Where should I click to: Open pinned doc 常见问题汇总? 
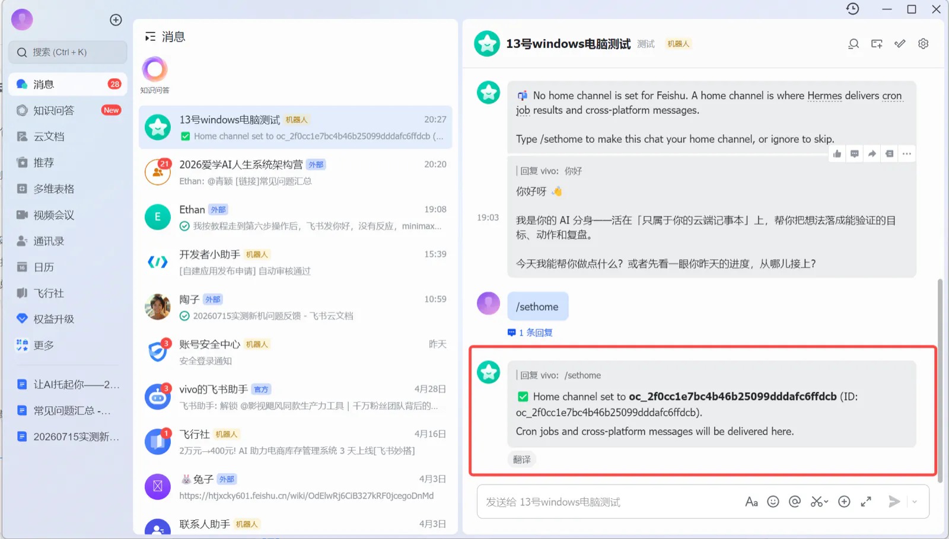[x=68, y=410]
